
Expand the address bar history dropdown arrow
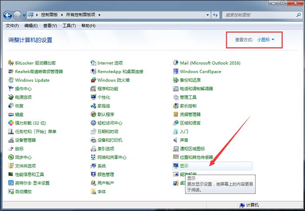click(x=207, y=15)
